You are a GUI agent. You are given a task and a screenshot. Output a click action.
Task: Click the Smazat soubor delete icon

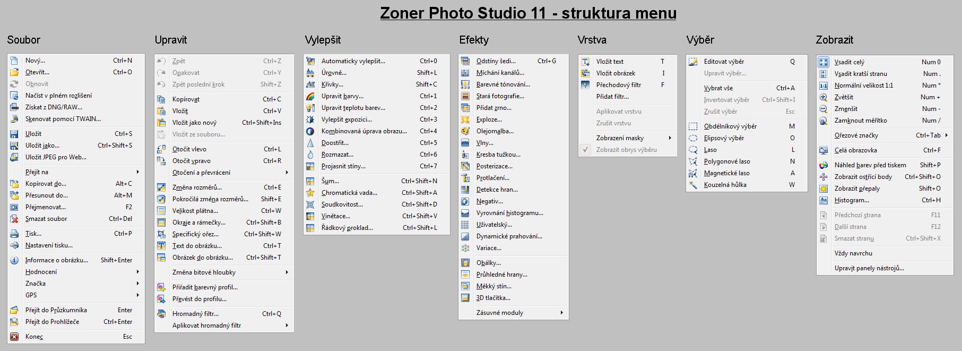click(x=14, y=219)
